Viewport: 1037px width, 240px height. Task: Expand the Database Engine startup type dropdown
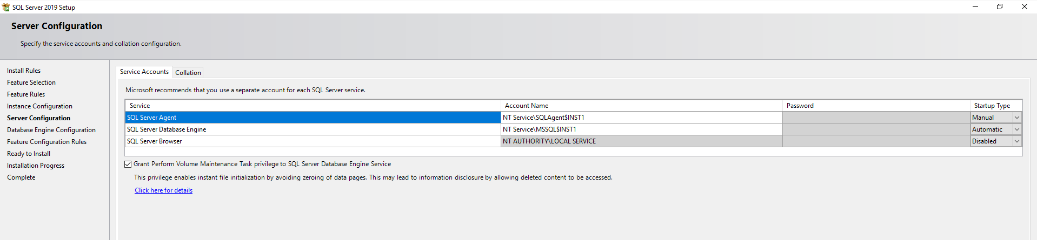click(x=1016, y=129)
